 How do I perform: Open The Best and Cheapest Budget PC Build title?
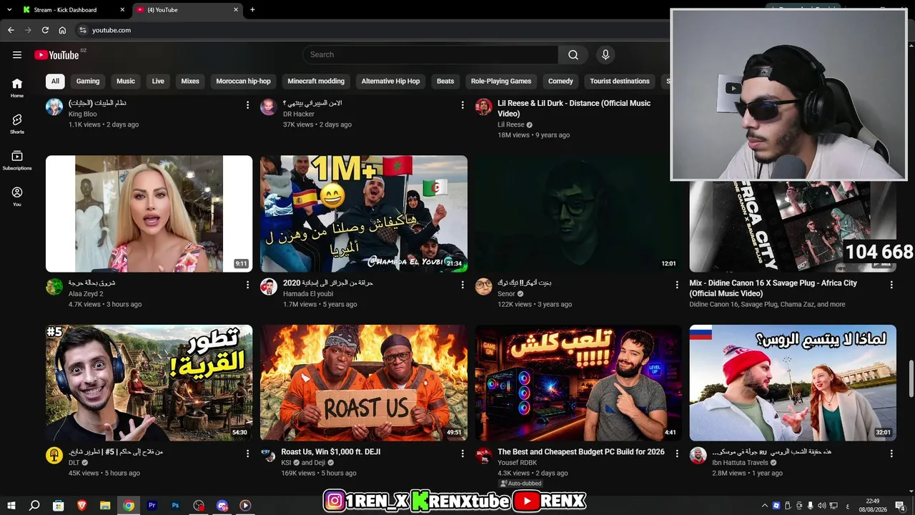pyautogui.click(x=581, y=452)
